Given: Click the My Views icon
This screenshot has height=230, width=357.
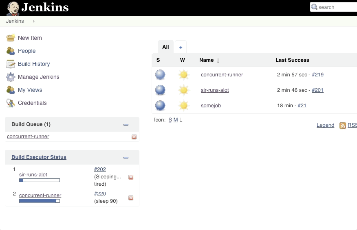Looking at the screenshot, I should [11, 90].
